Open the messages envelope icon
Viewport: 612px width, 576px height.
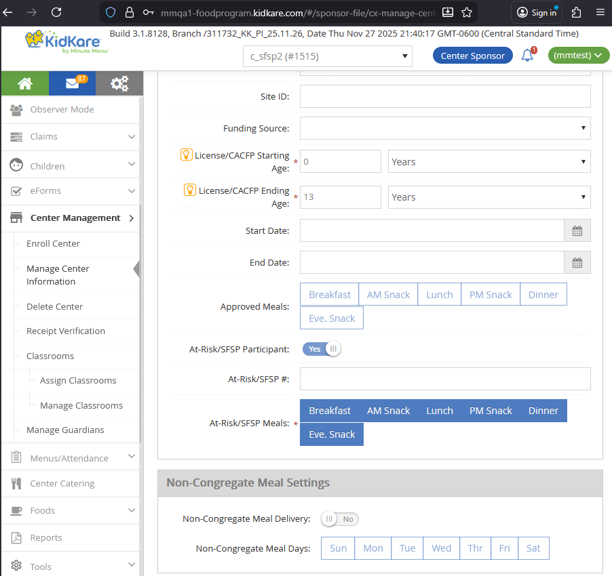(72, 83)
